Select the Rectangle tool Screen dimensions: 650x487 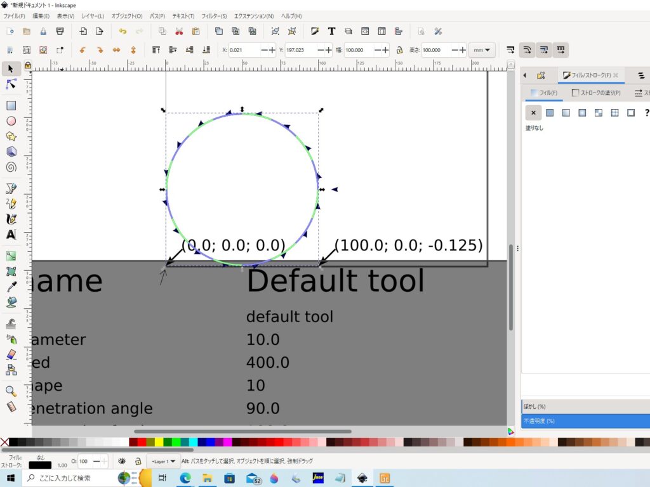[11, 106]
